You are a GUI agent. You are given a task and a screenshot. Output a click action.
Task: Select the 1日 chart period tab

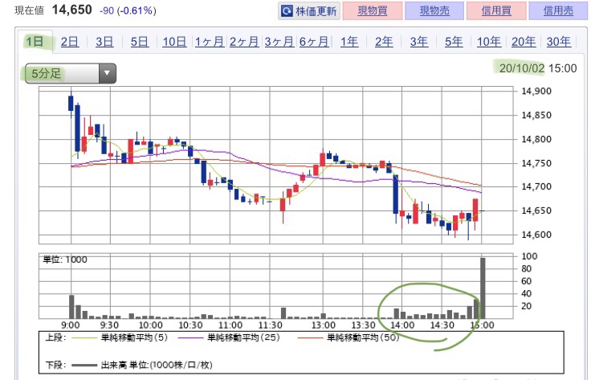pos(35,41)
